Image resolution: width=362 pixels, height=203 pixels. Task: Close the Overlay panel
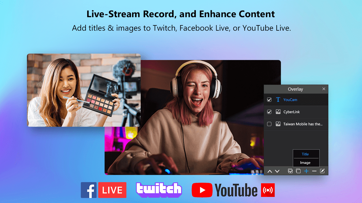(324, 89)
